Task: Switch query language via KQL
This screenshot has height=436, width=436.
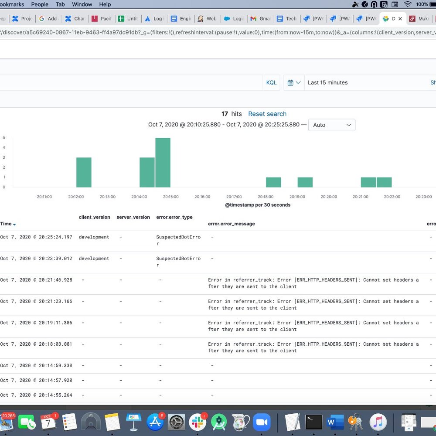Action: pos(271,82)
